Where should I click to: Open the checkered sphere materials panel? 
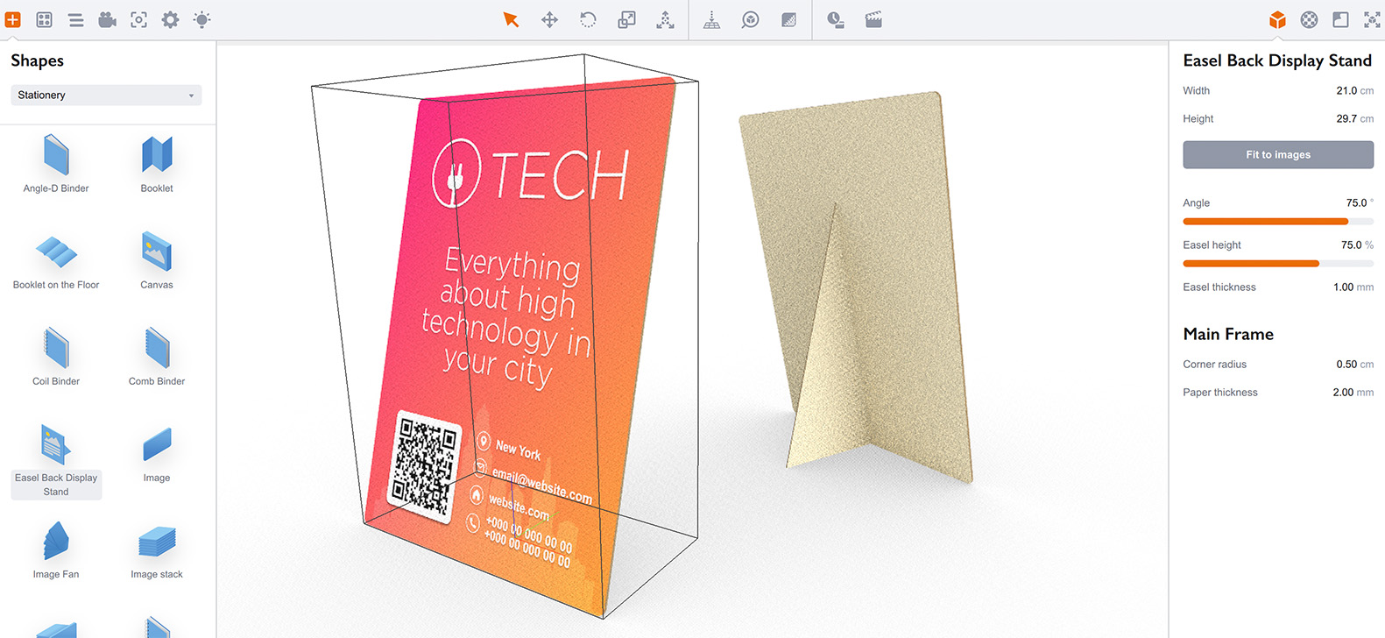(1309, 19)
